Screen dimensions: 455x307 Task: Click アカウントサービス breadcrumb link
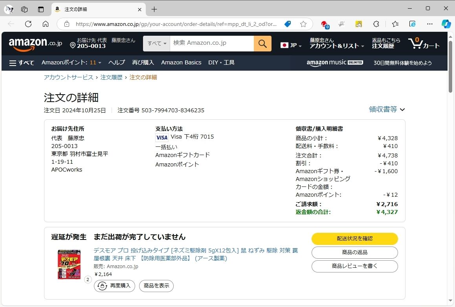[x=68, y=77]
